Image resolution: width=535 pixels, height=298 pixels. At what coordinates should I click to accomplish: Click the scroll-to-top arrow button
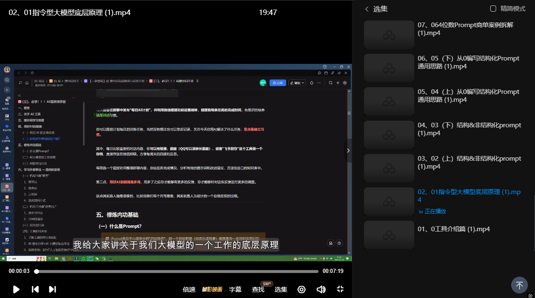pyautogui.click(x=519, y=285)
